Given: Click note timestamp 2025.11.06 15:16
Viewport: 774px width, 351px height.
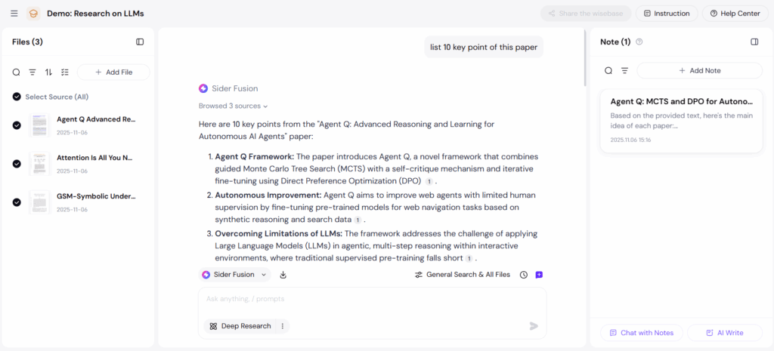Looking at the screenshot, I should 631,140.
